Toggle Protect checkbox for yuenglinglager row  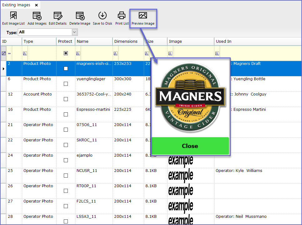[66, 84]
